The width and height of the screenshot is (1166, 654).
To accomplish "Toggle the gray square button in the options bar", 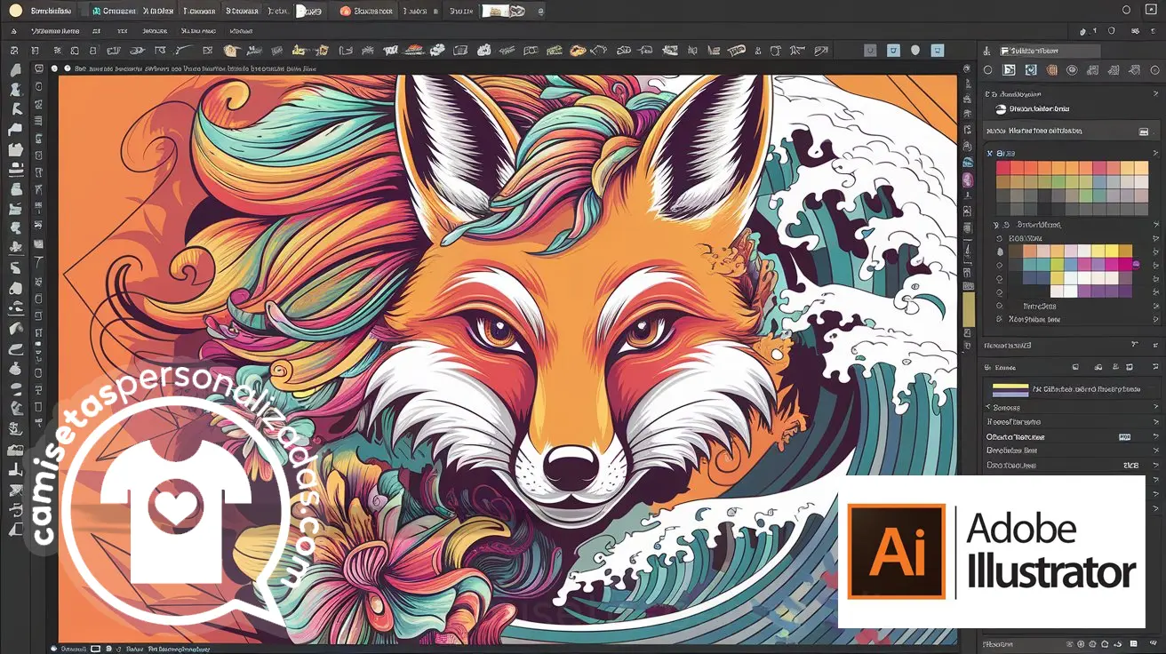I will coord(868,51).
